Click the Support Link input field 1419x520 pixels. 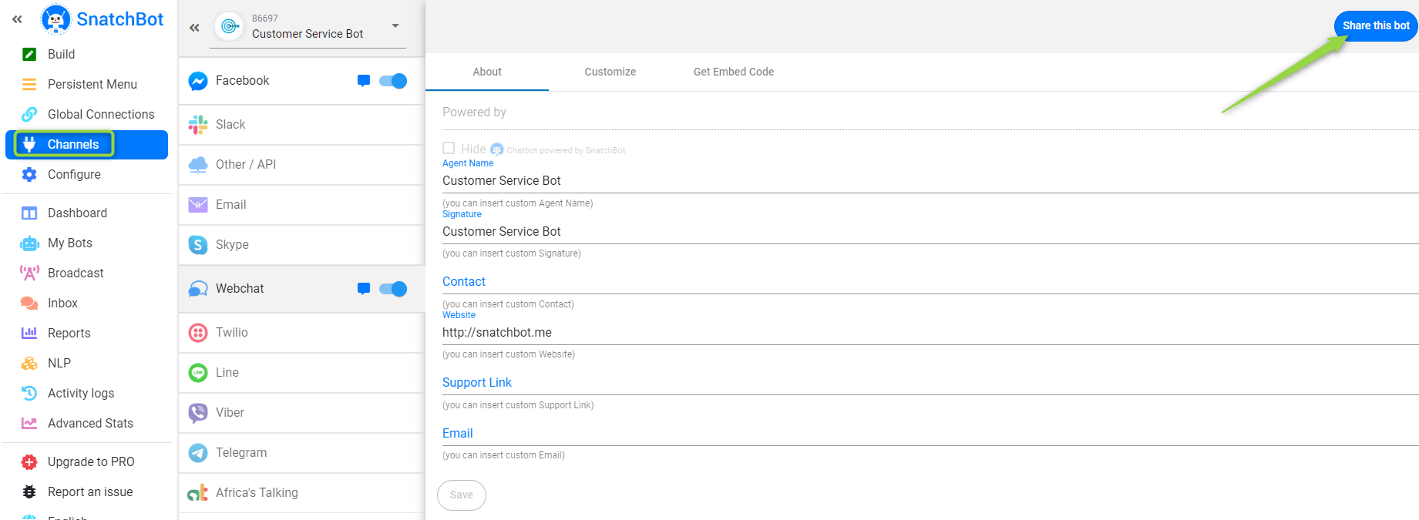(x=930, y=383)
